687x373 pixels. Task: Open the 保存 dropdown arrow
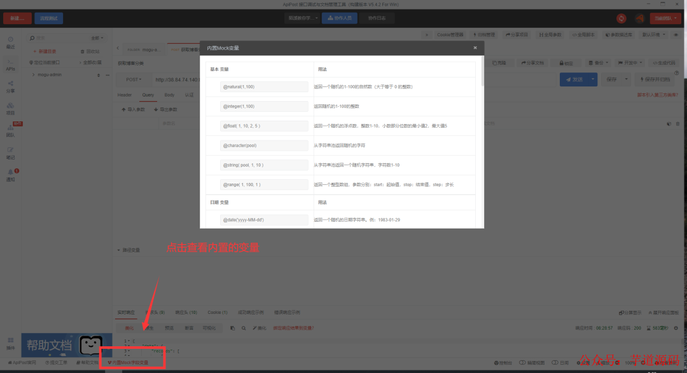(x=627, y=79)
